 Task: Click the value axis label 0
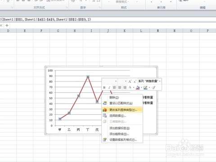[52, 126]
